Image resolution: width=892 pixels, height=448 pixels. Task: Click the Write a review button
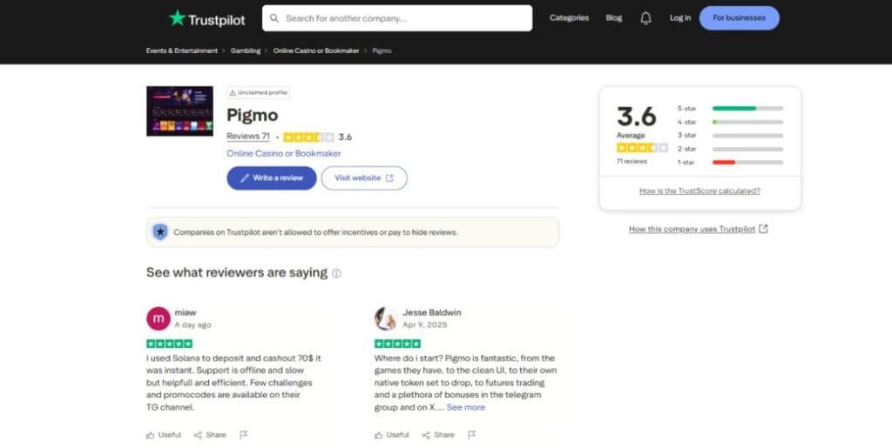click(272, 178)
